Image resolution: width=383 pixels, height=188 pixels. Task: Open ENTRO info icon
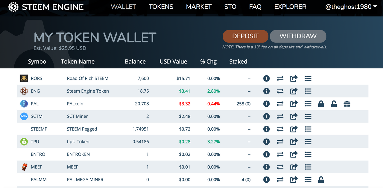[x=266, y=154]
